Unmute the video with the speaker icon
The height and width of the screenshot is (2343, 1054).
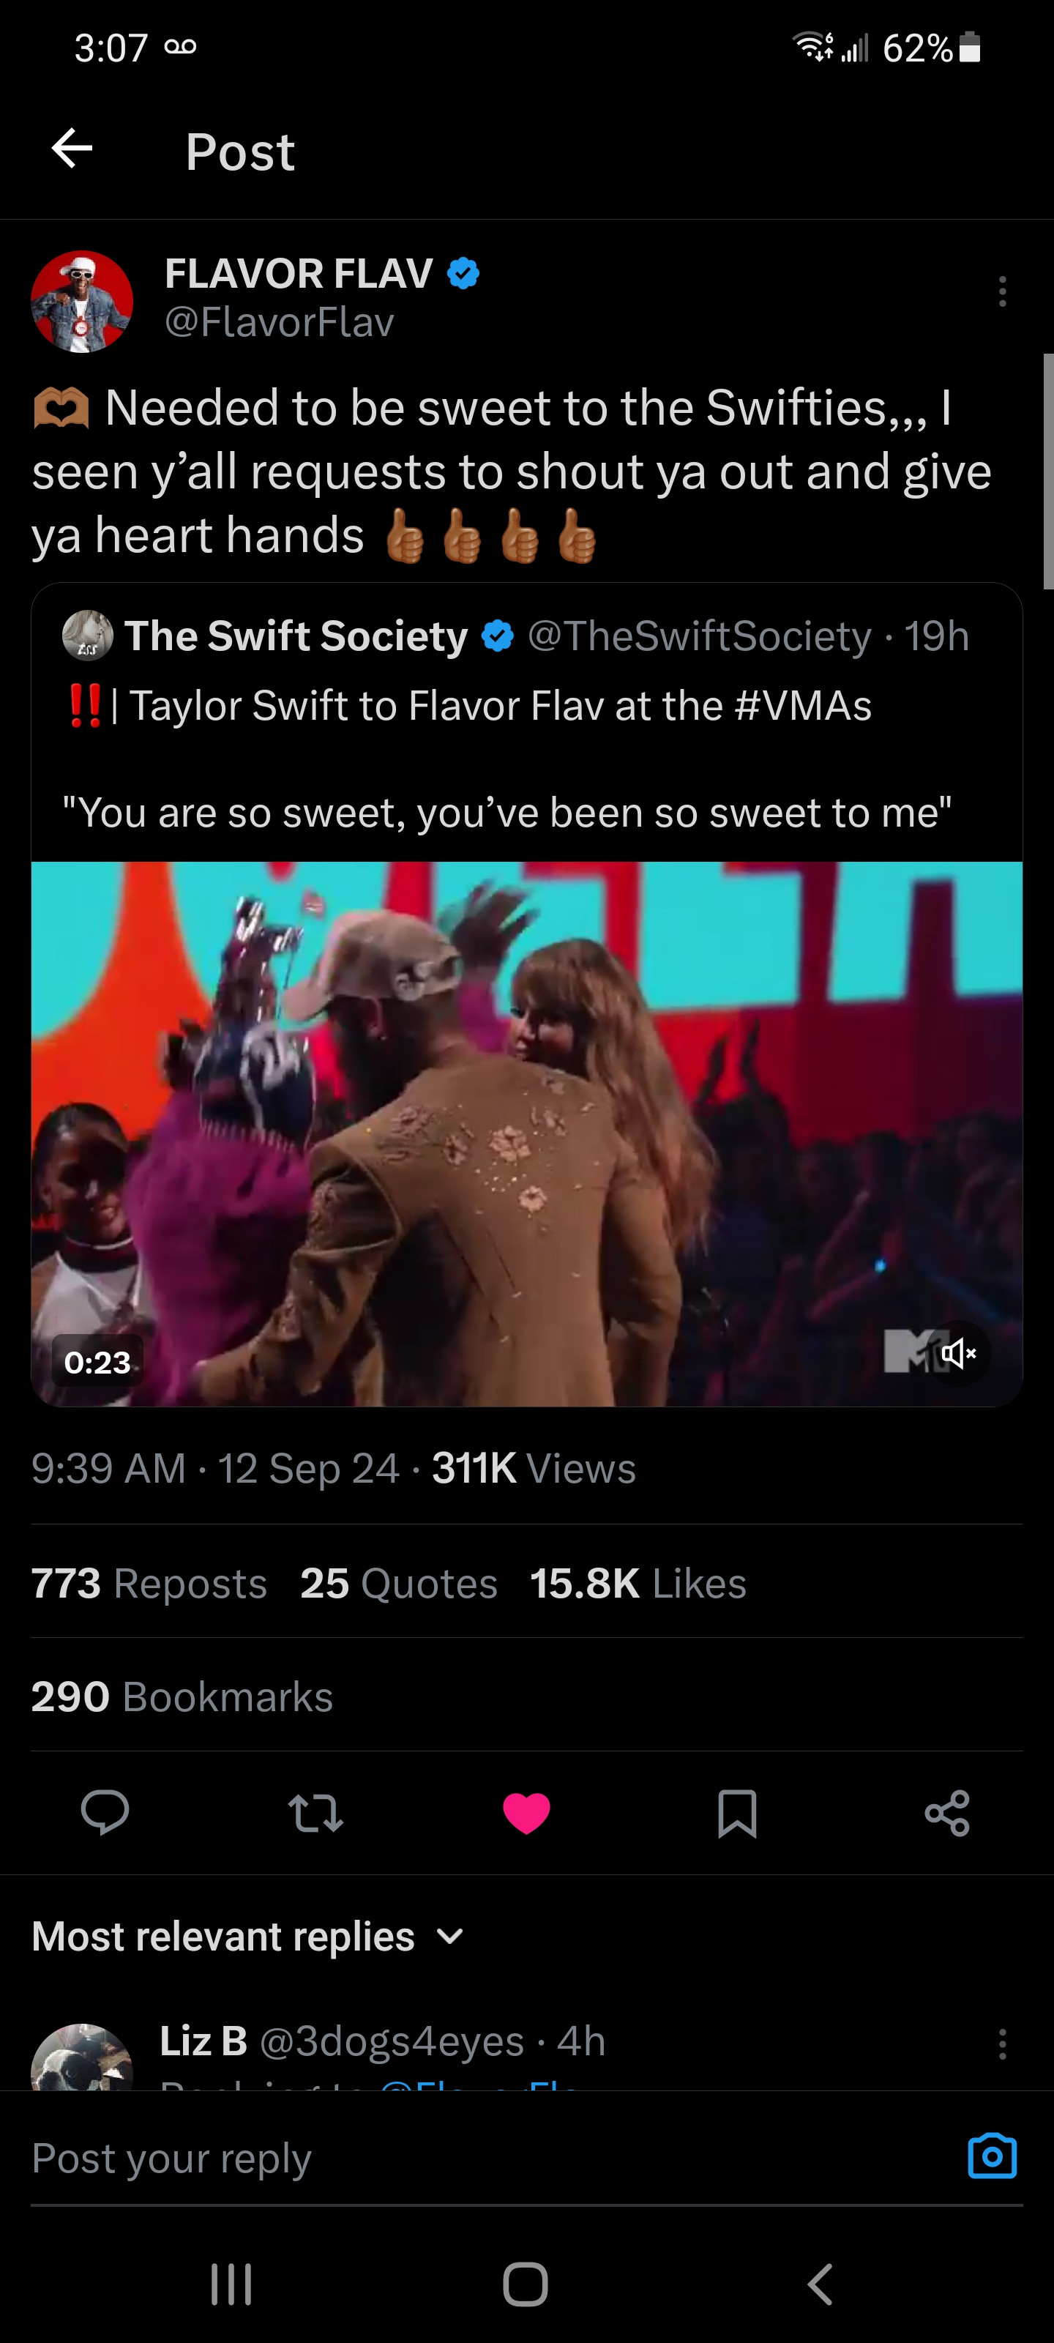coord(957,1353)
